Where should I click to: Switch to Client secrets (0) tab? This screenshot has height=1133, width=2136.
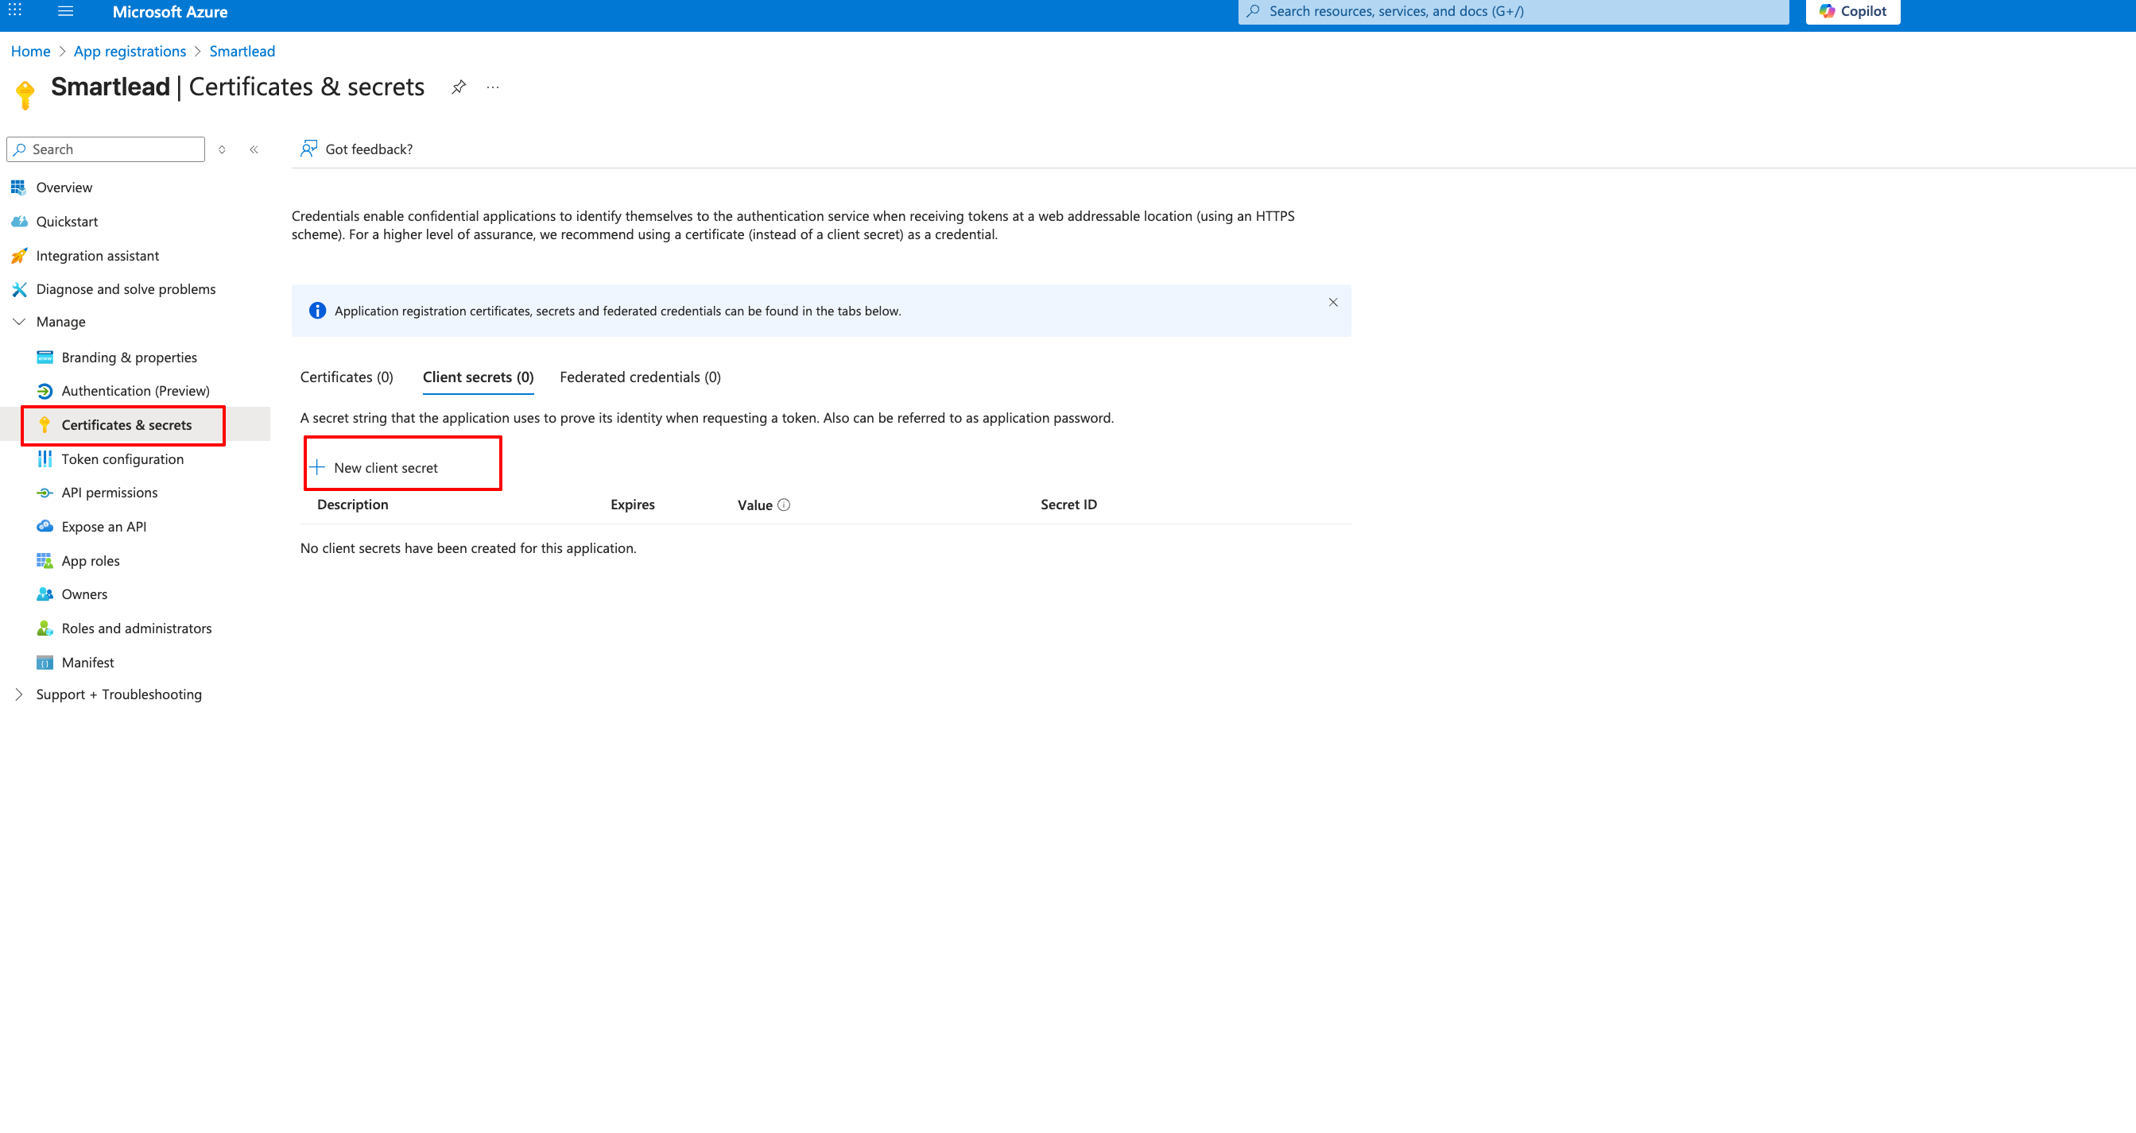(479, 377)
